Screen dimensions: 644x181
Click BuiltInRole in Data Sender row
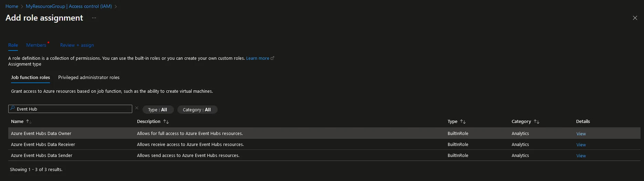pos(458,155)
